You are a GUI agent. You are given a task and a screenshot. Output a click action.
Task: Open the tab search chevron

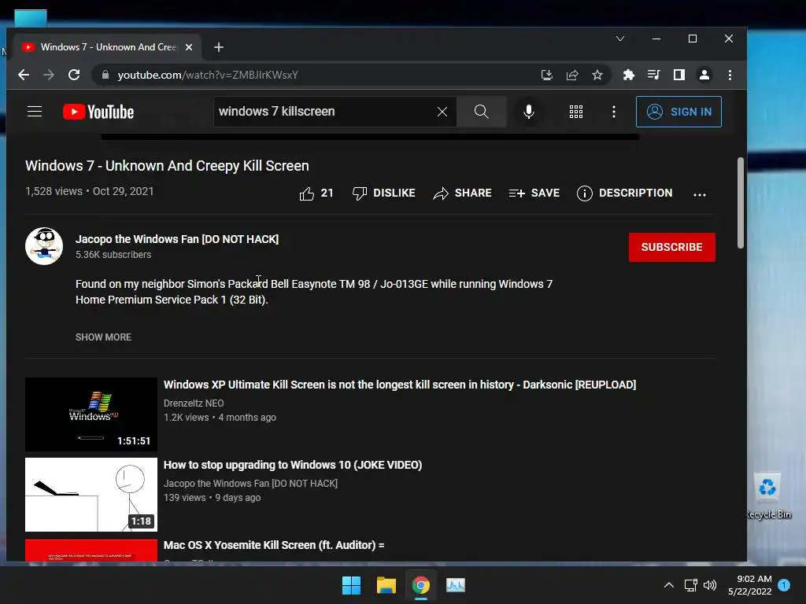[x=620, y=39]
